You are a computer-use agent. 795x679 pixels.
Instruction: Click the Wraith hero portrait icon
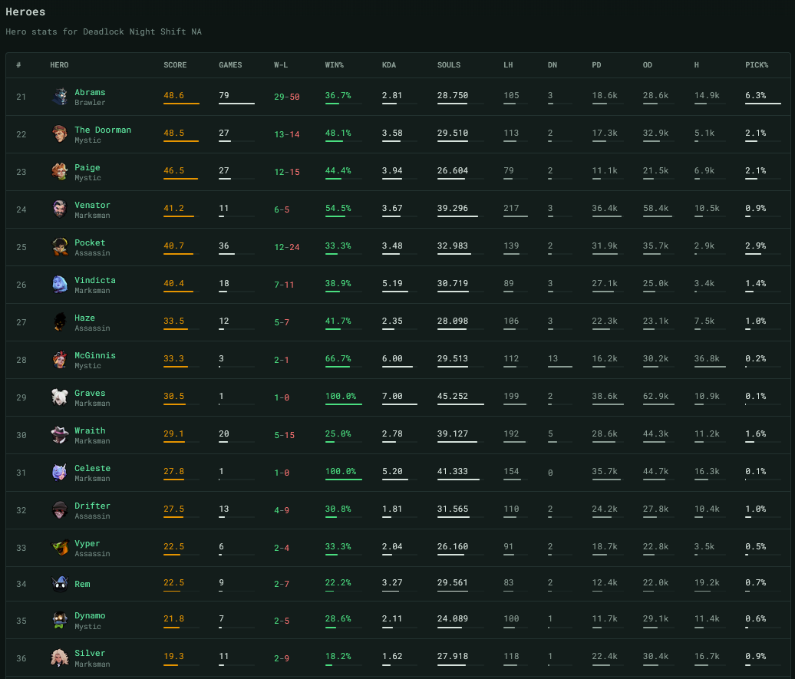tap(60, 434)
